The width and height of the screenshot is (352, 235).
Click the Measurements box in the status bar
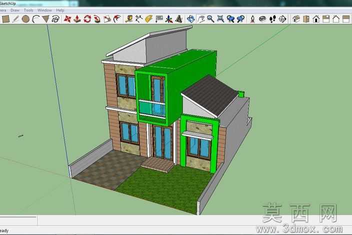pyautogui.click(x=18, y=220)
